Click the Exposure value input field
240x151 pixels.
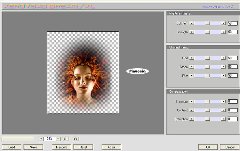(x=232, y=102)
